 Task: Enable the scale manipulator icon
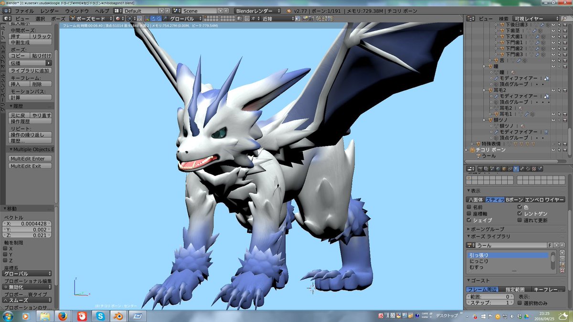click(x=165, y=19)
